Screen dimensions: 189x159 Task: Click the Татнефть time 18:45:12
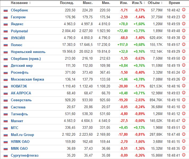(173, 114)
